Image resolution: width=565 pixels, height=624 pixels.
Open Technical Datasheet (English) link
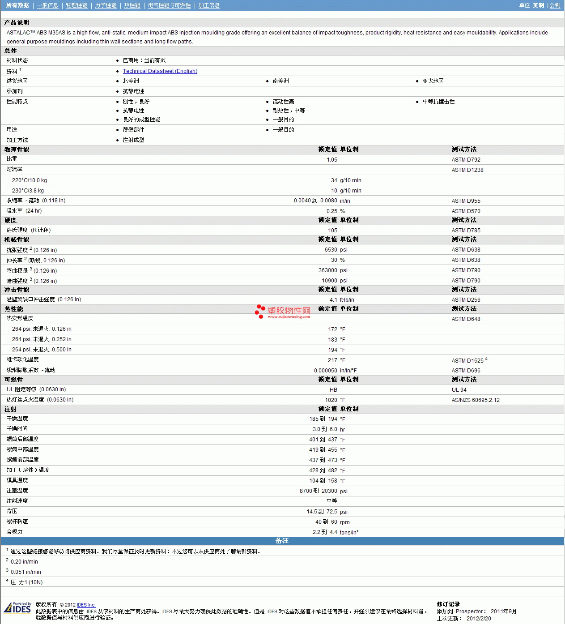160,71
